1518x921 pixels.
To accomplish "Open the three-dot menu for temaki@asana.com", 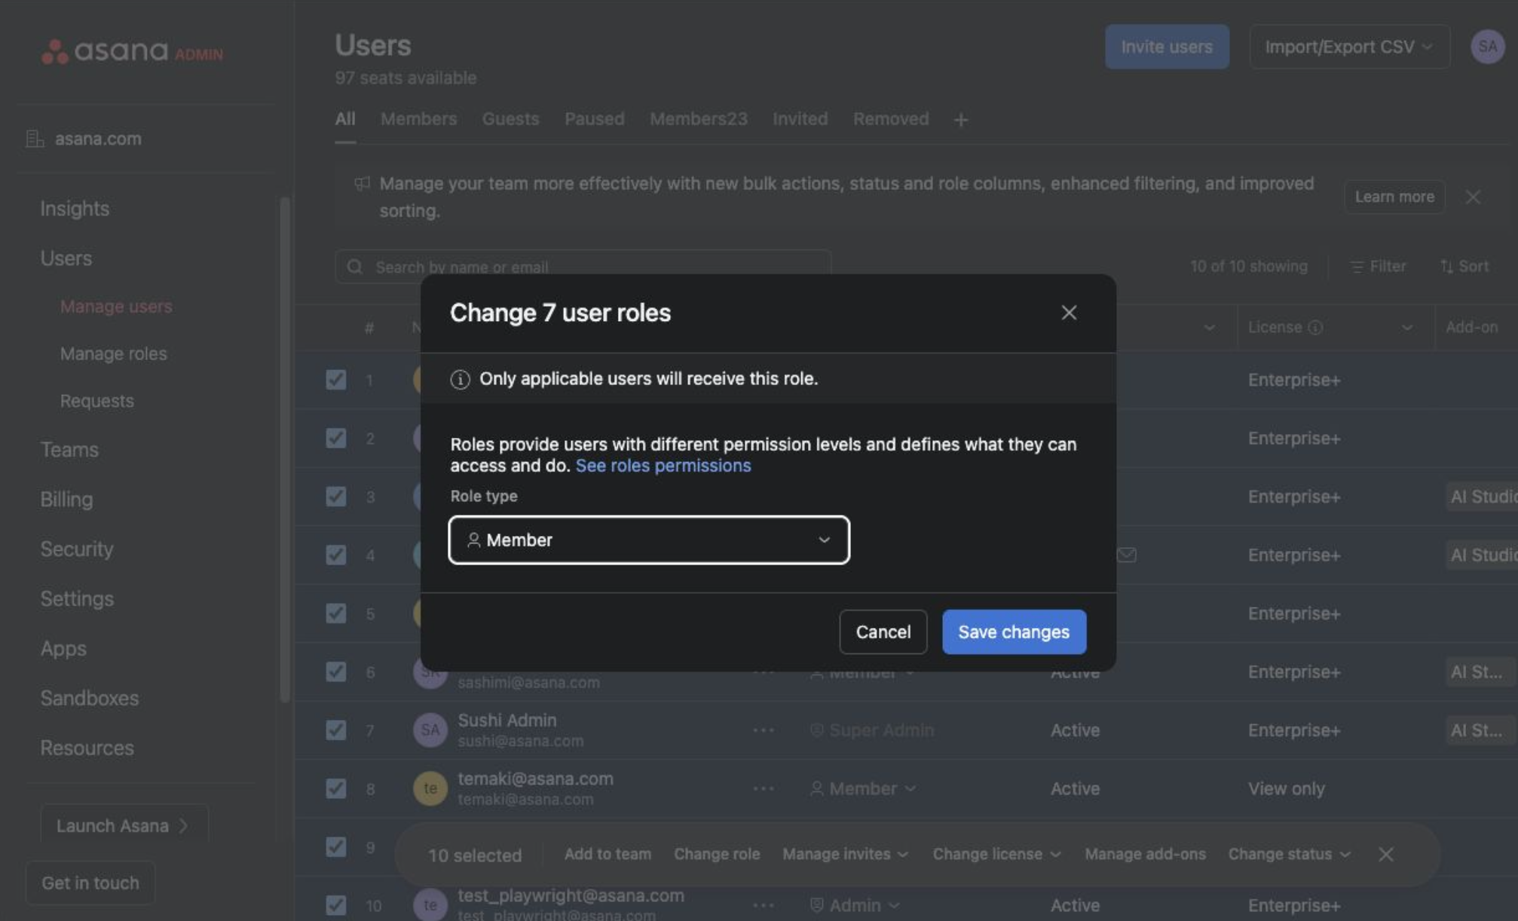I will pos(764,789).
